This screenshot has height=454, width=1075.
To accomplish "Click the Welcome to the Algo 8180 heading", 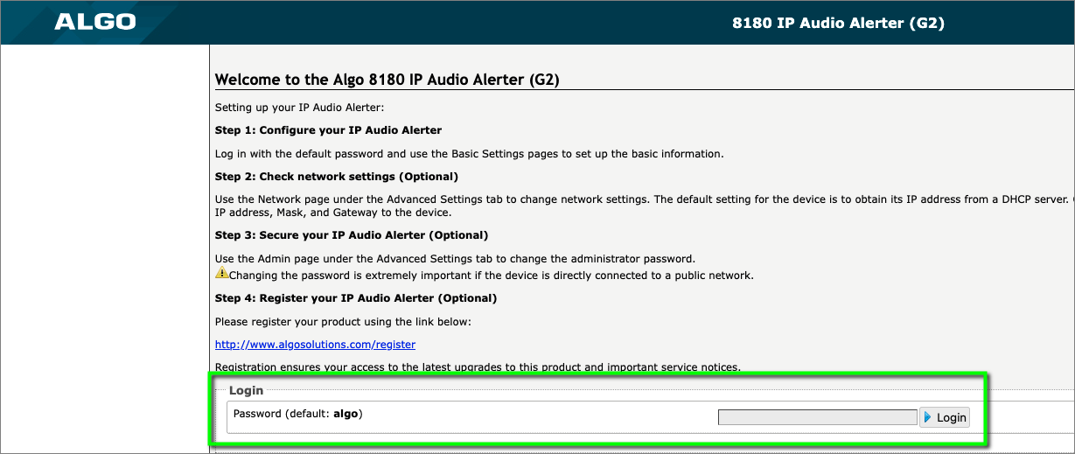I will [387, 80].
